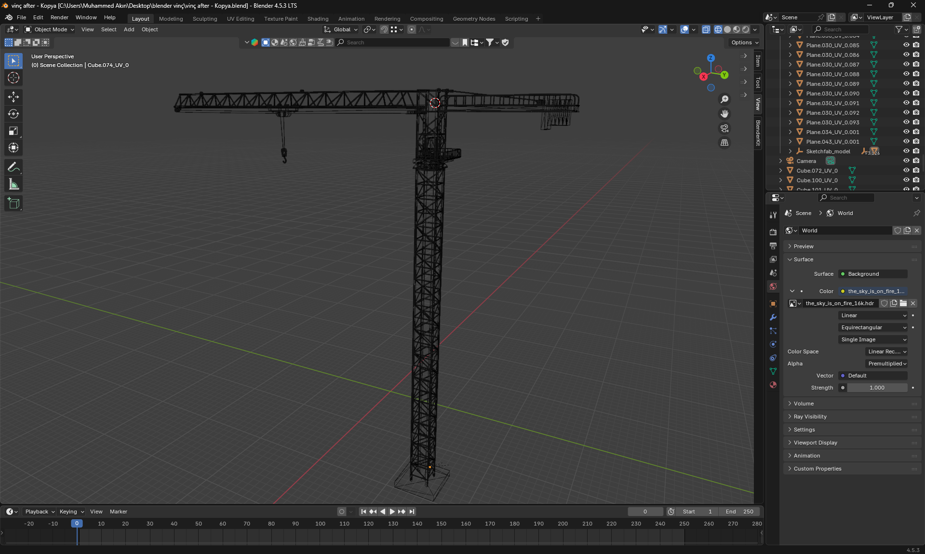Open the Object Data mesh properties tab
The width and height of the screenshot is (925, 554).
click(773, 371)
